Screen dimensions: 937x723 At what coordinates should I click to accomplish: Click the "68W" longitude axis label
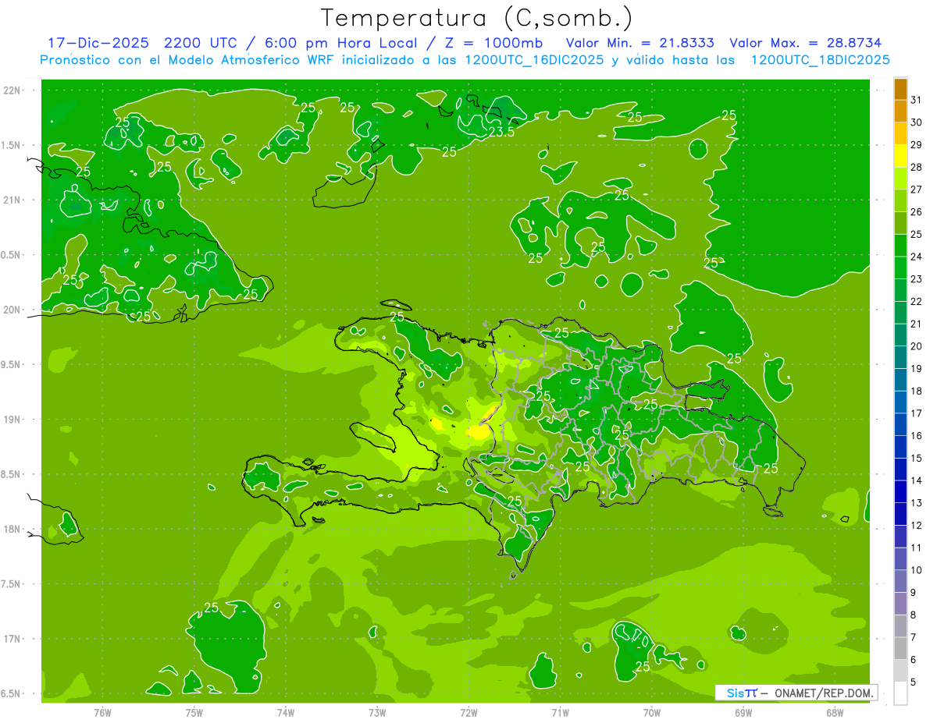[835, 713]
